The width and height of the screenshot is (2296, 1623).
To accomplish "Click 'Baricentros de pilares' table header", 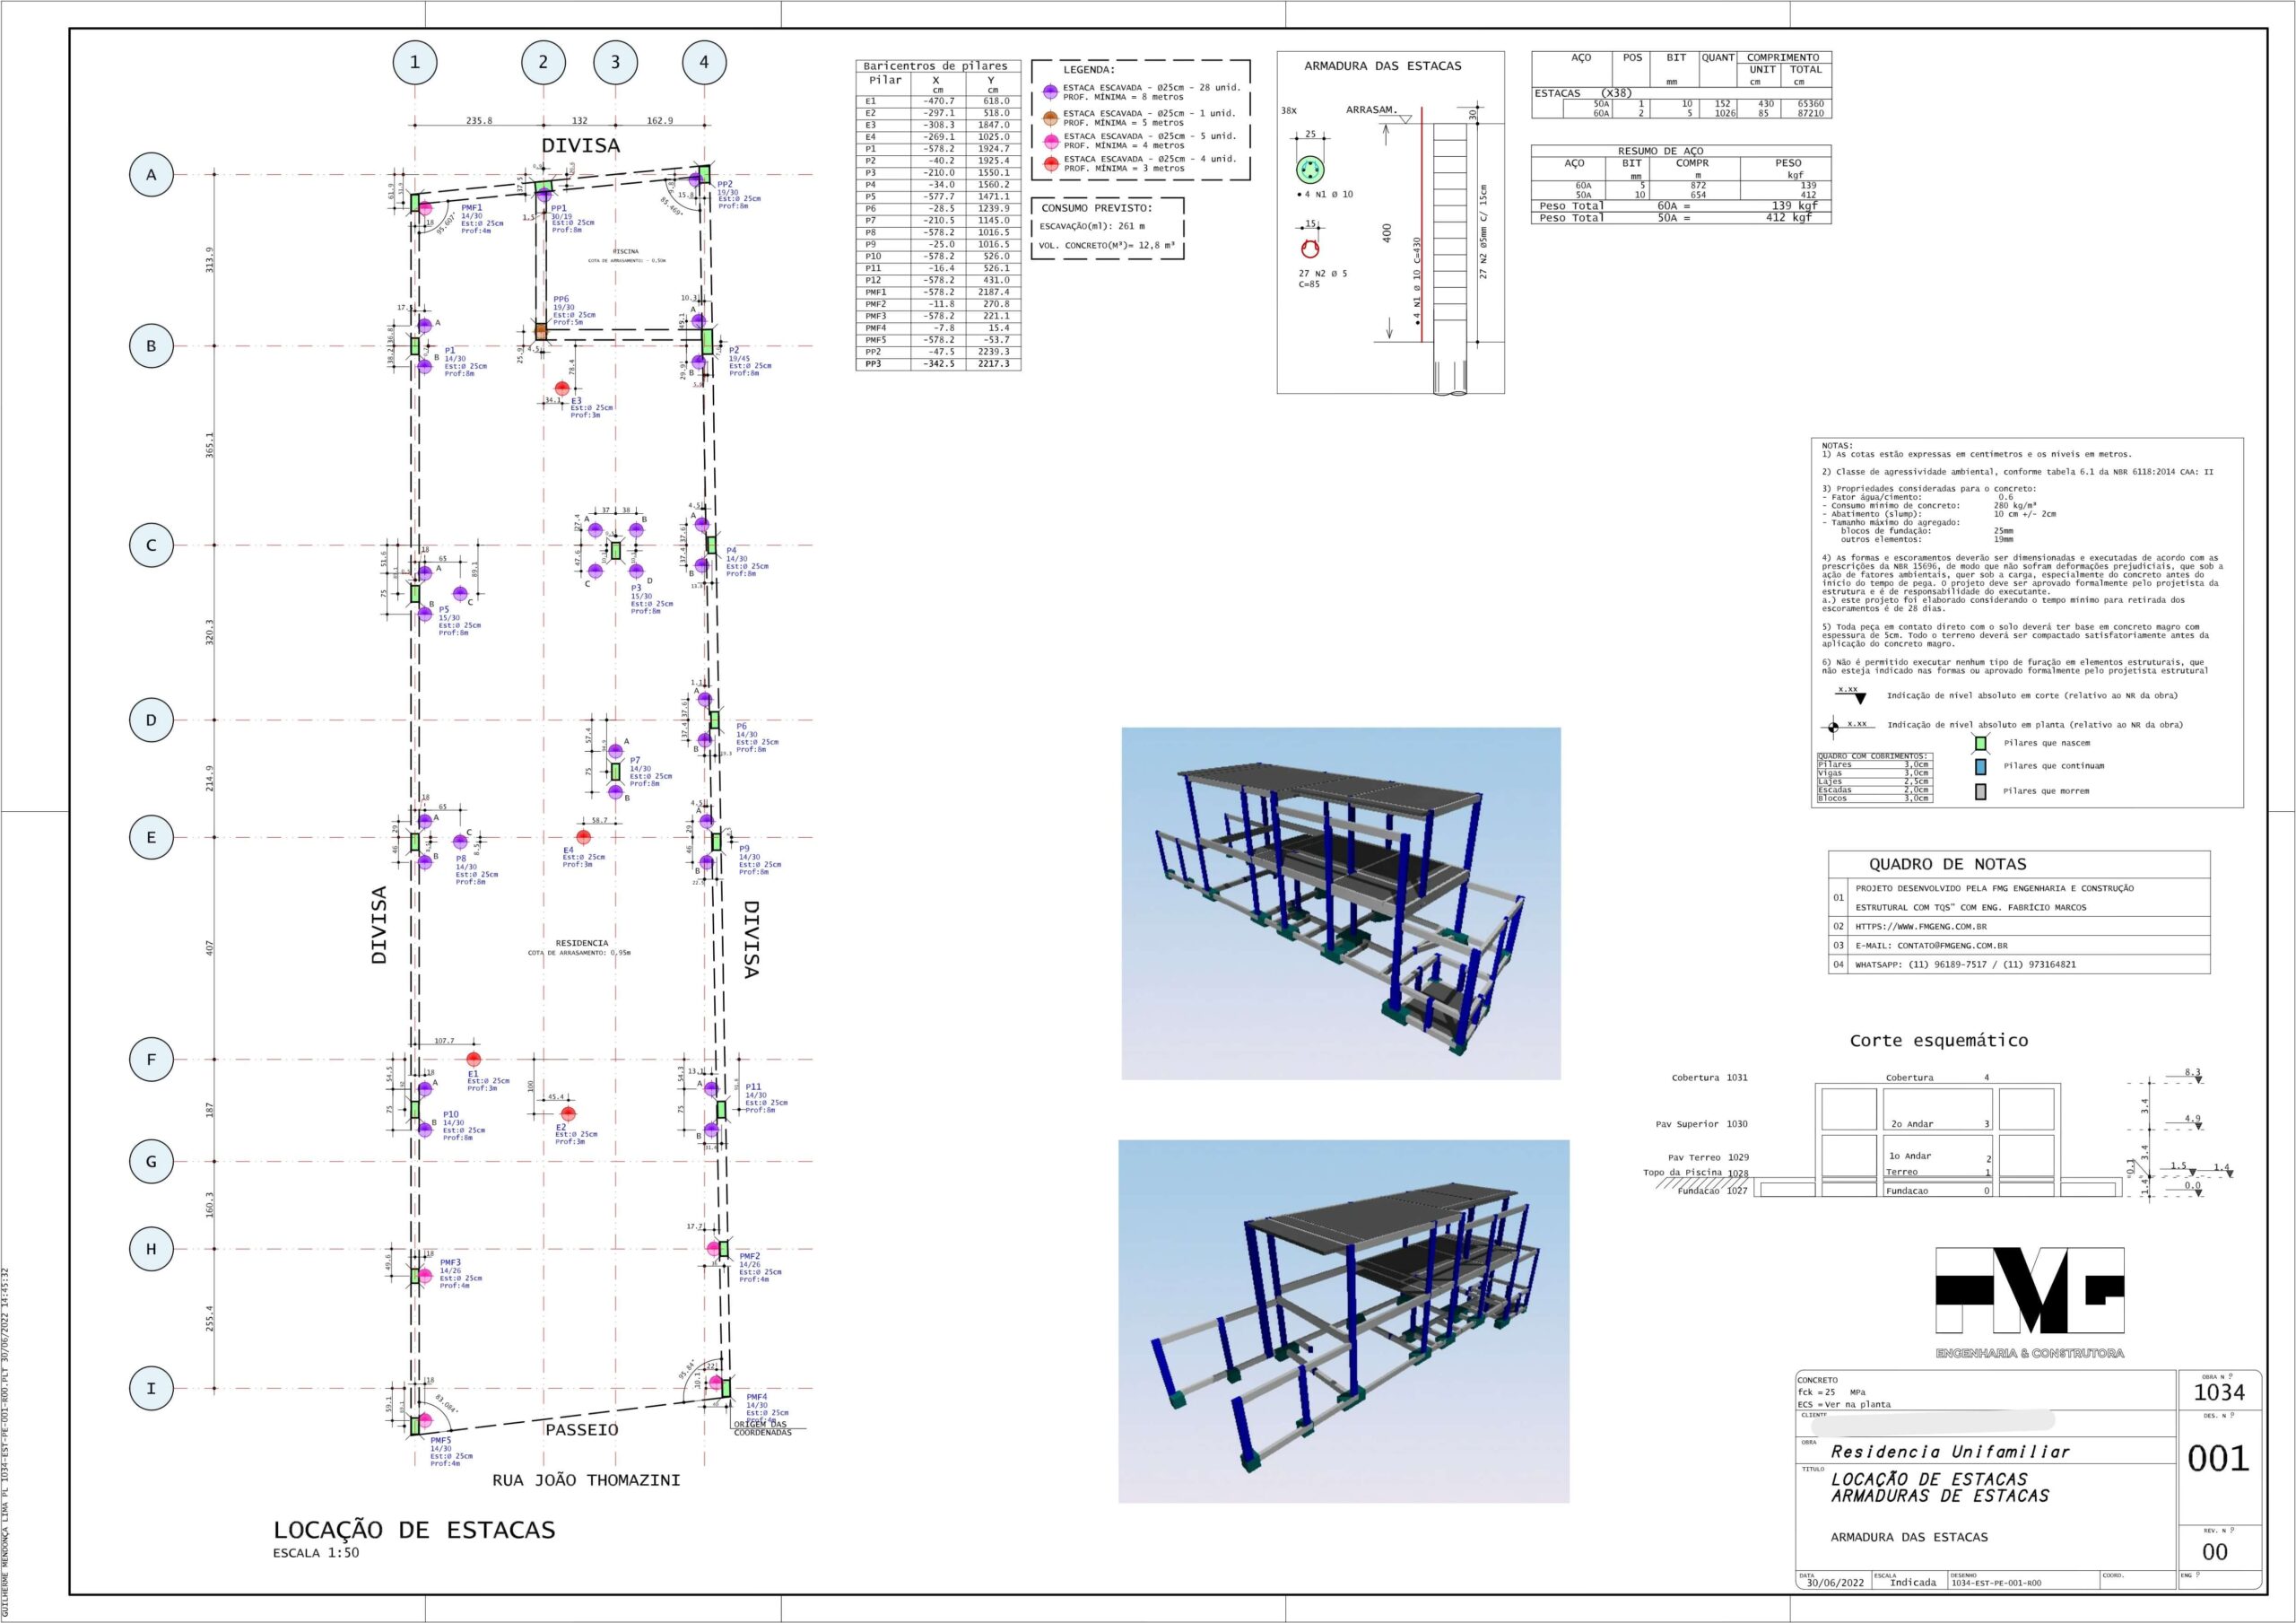I will tap(936, 66).
